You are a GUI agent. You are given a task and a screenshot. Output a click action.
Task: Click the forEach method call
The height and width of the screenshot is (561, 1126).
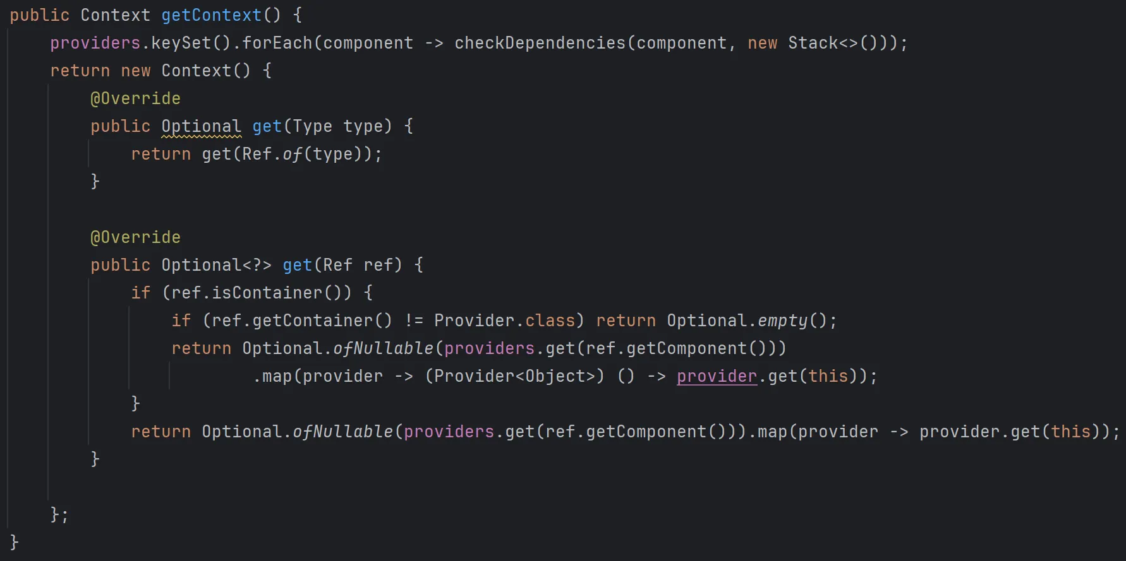[277, 43]
